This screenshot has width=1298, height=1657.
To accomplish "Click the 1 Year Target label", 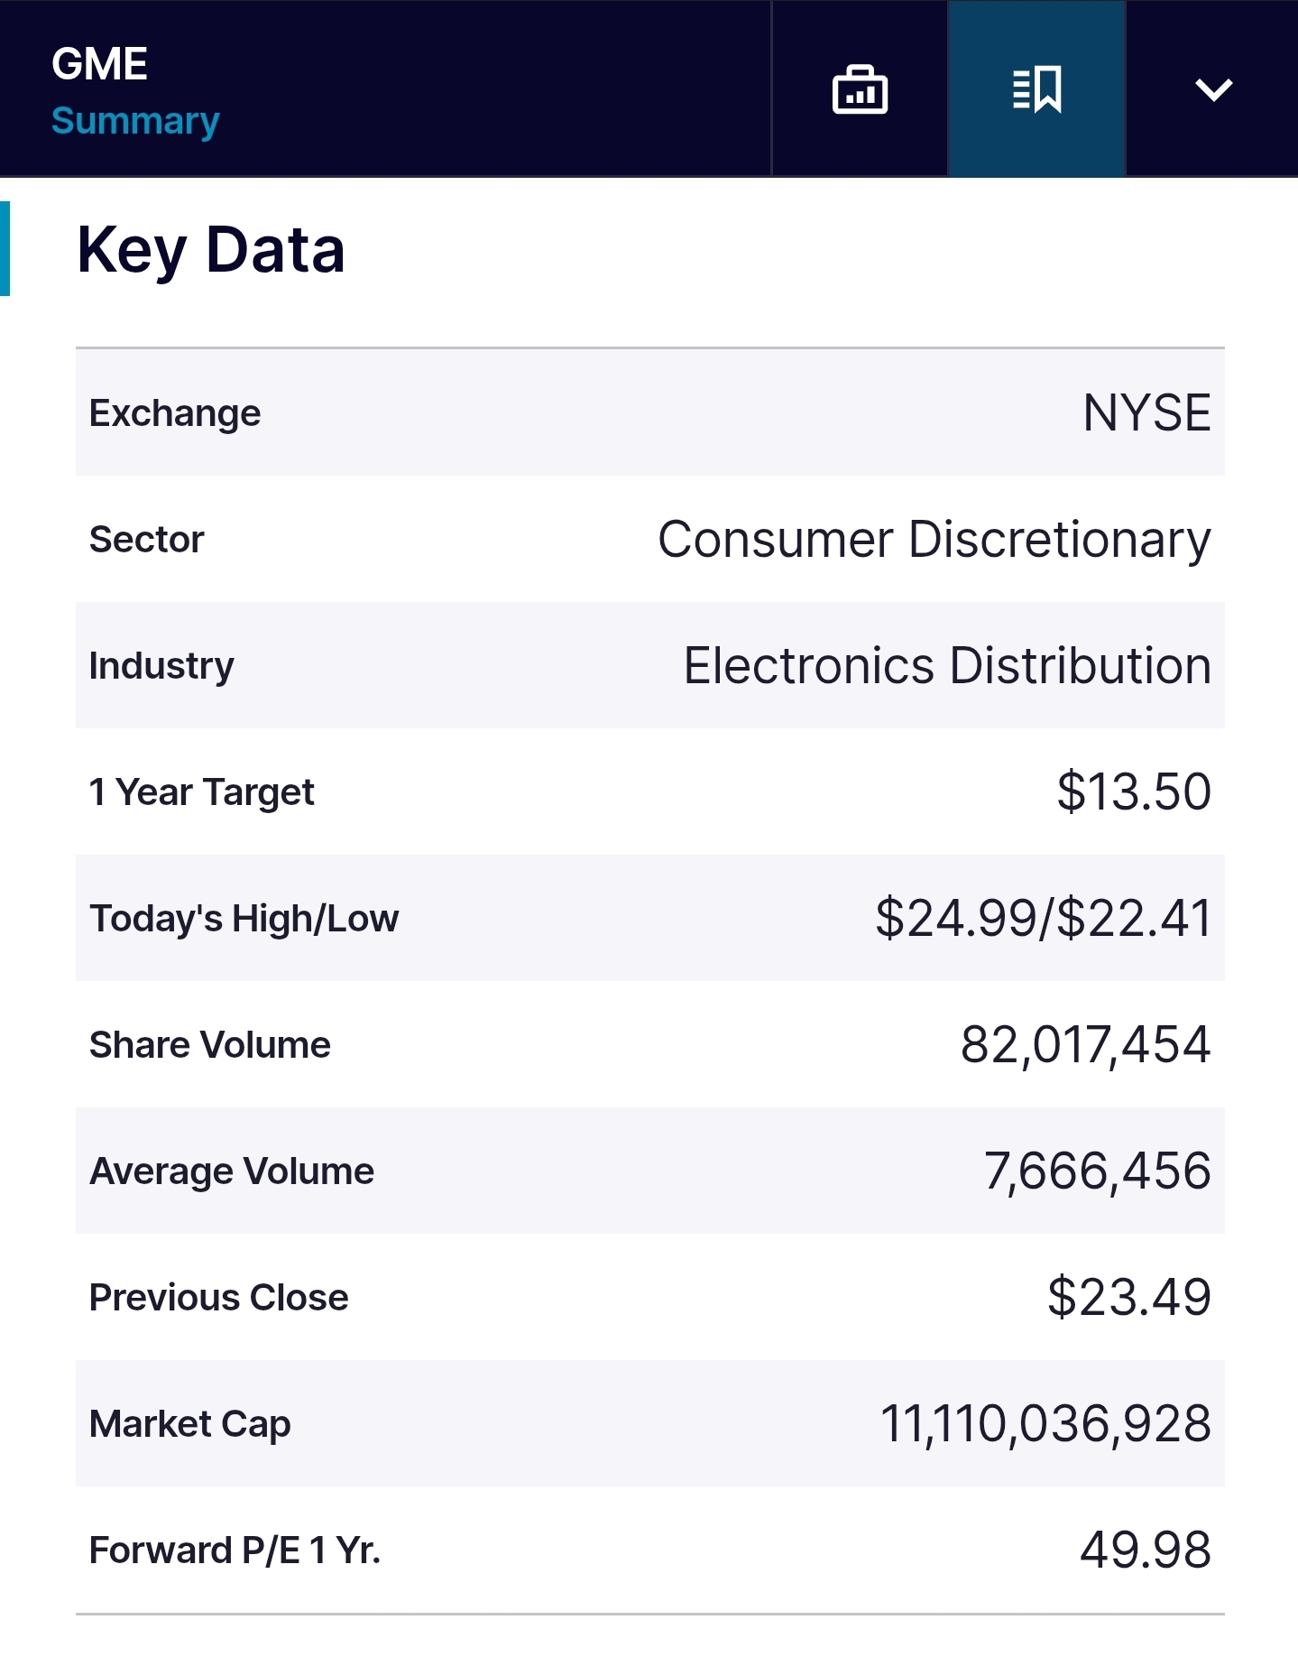I will pos(201,792).
